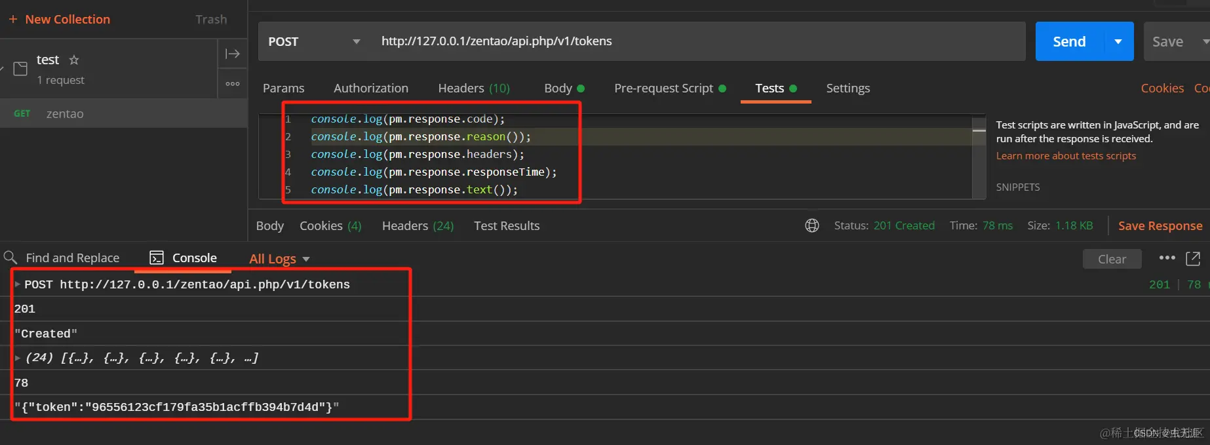Open the Send button dropdown arrow
This screenshot has width=1210, height=445.
[1118, 41]
